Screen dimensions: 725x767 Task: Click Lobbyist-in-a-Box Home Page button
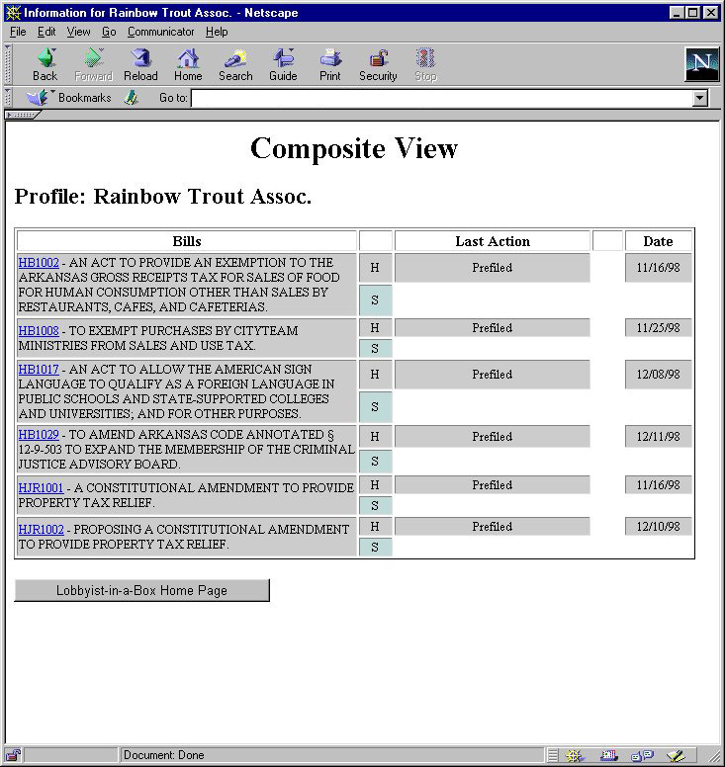point(142,590)
